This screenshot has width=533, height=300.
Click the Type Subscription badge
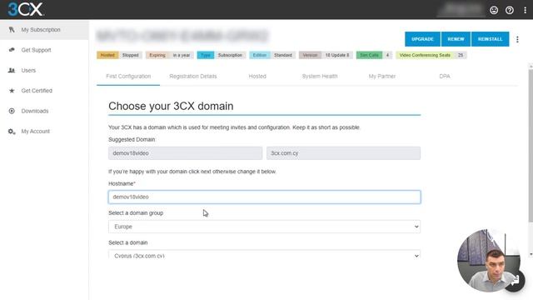point(222,55)
